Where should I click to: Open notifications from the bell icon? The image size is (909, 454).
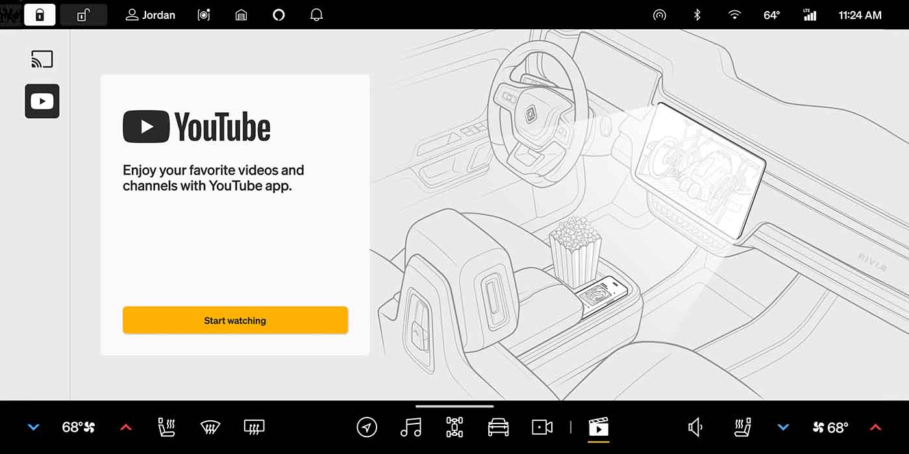[x=316, y=15]
